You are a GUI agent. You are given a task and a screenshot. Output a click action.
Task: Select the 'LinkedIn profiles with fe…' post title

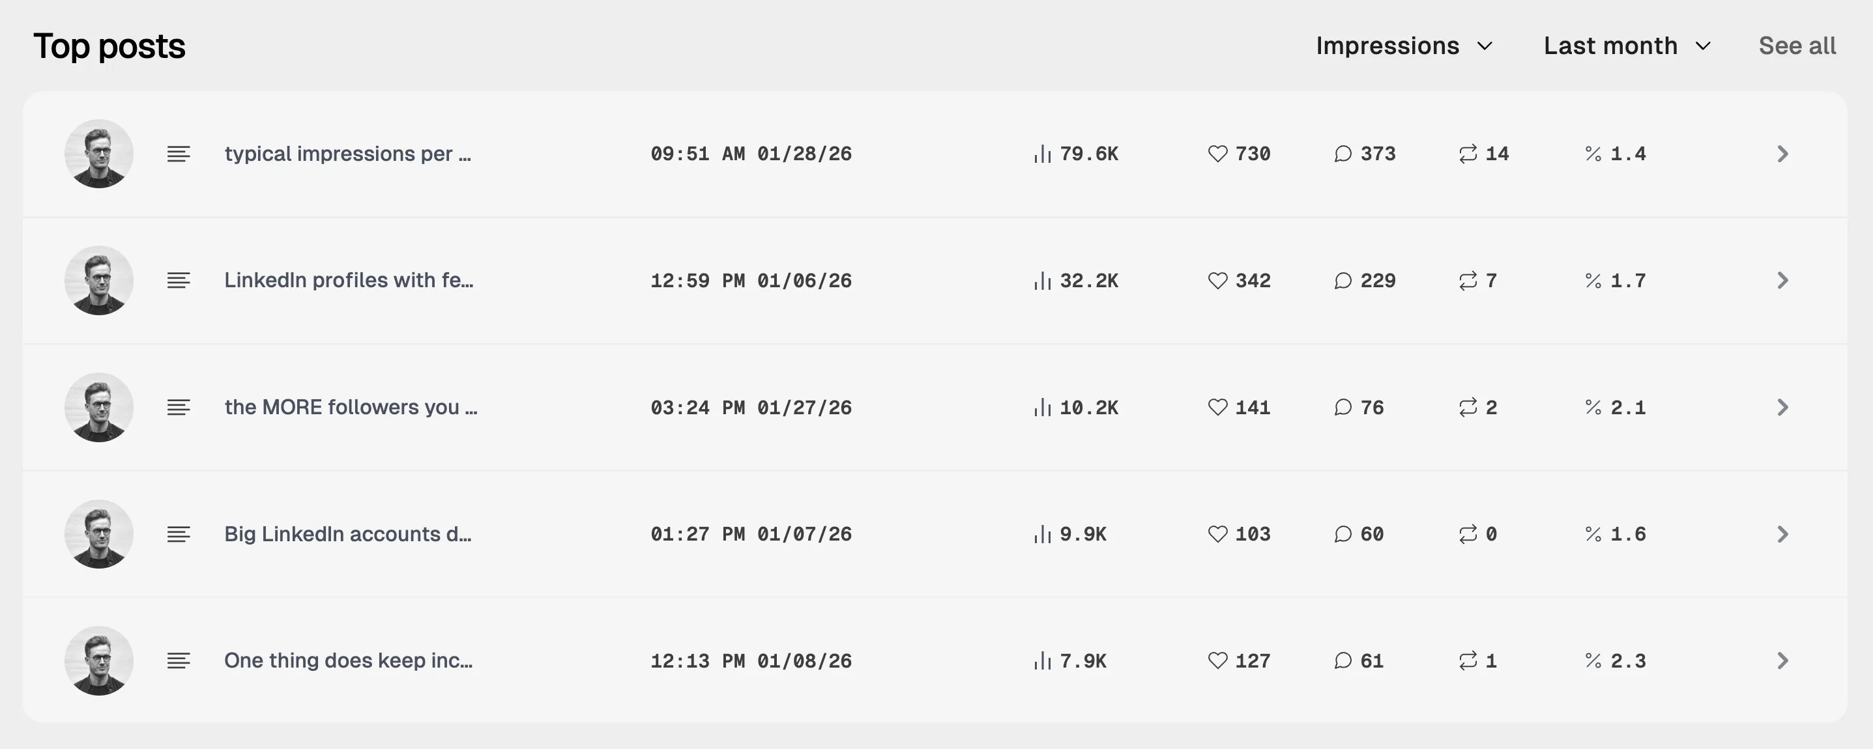[x=349, y=279]
